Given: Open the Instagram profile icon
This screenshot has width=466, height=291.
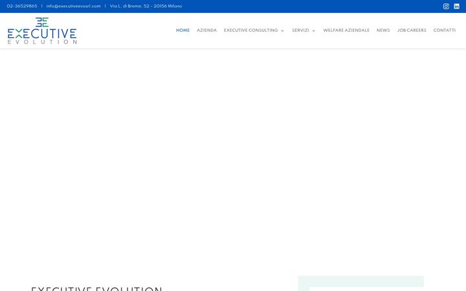Looking at the screenshot, I should (446, 6).
